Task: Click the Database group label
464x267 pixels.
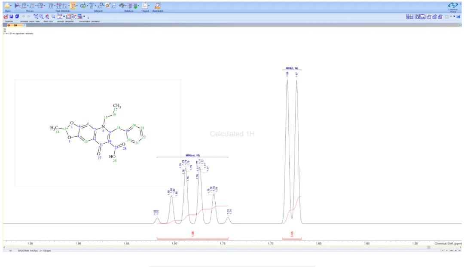Action: point(129,11)
